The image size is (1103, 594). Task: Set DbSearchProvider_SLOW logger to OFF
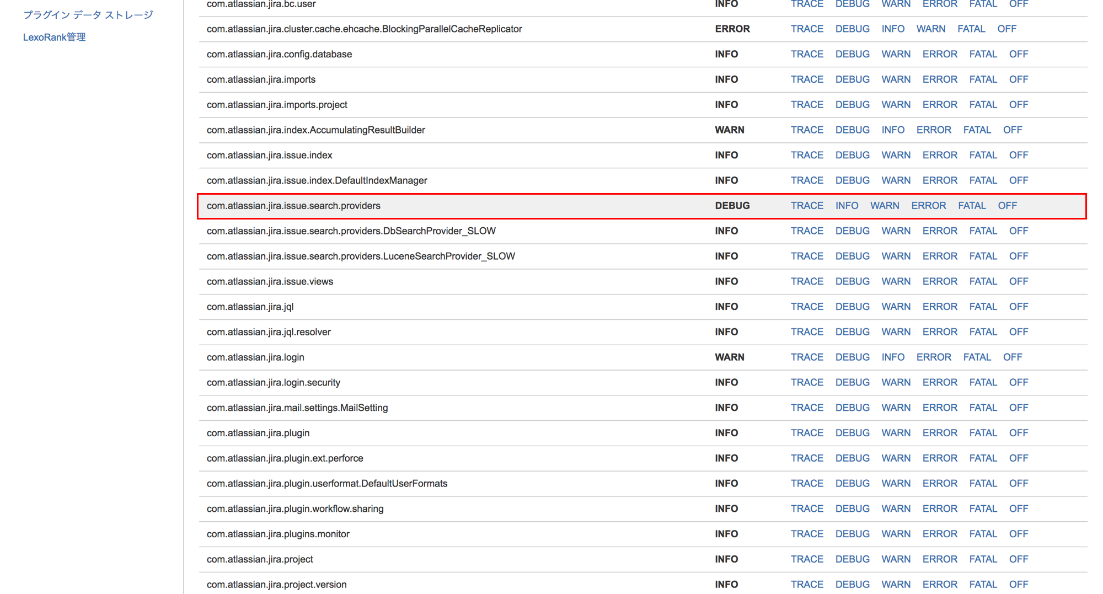[x=1019, y=231]
